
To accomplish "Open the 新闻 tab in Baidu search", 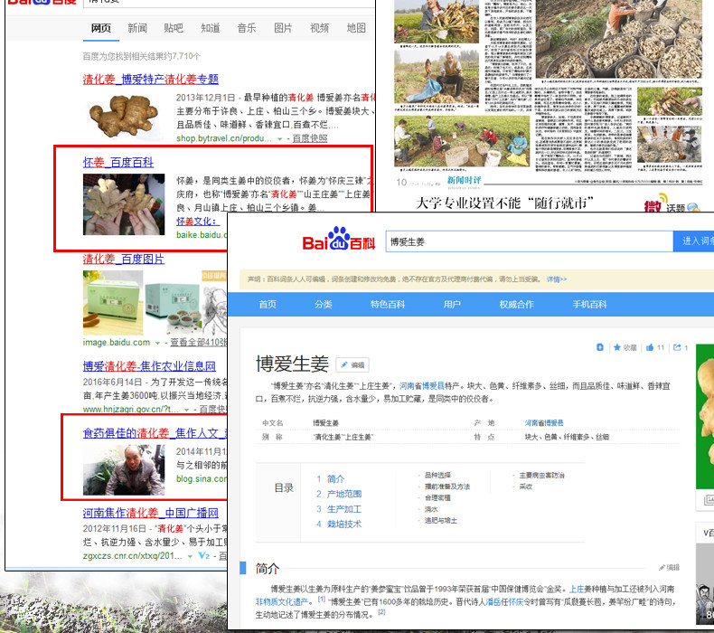I will (137, 28).
